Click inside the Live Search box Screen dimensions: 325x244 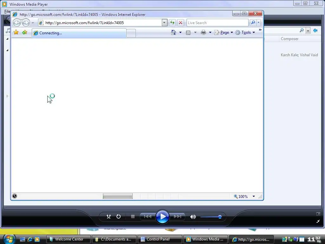pyautogui.click(x=217, y=23)
